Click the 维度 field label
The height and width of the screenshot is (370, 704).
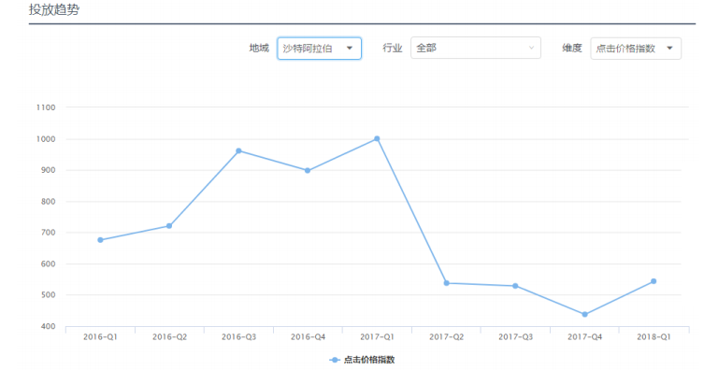[572, 48]
